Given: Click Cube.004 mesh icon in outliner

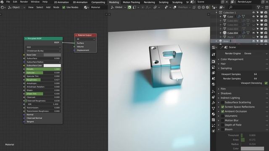Looking at the screenshot, I should click(225, 33).
